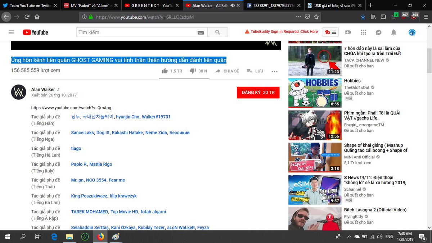
Task: Open Shape of khai giảng video thumbnail
Action: (x=315, y=157)
